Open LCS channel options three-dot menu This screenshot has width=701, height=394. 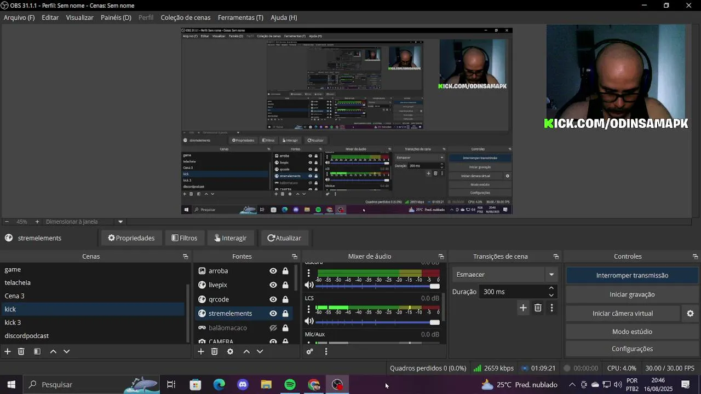(x=308, y=310)
